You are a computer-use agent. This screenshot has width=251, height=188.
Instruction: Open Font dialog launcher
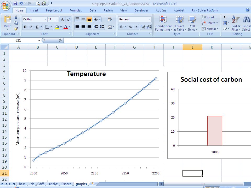click(x=70, y=34)
